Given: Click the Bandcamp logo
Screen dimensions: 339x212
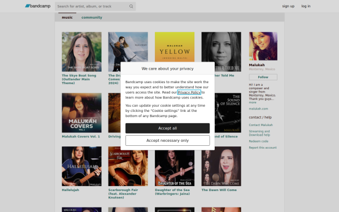Looking at the screenshot, I should click(38, 6).
